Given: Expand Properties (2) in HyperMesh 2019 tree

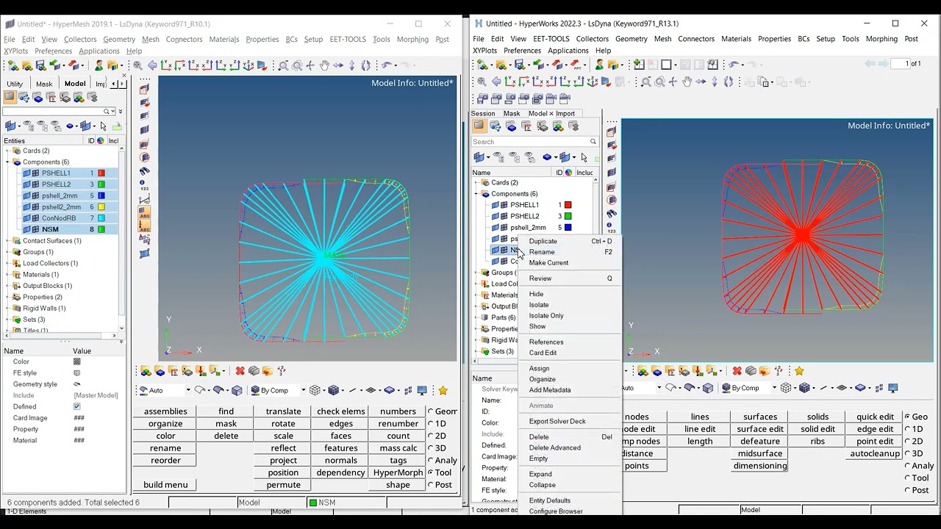Looking at the screenshot, I should [x=7, y=297].
